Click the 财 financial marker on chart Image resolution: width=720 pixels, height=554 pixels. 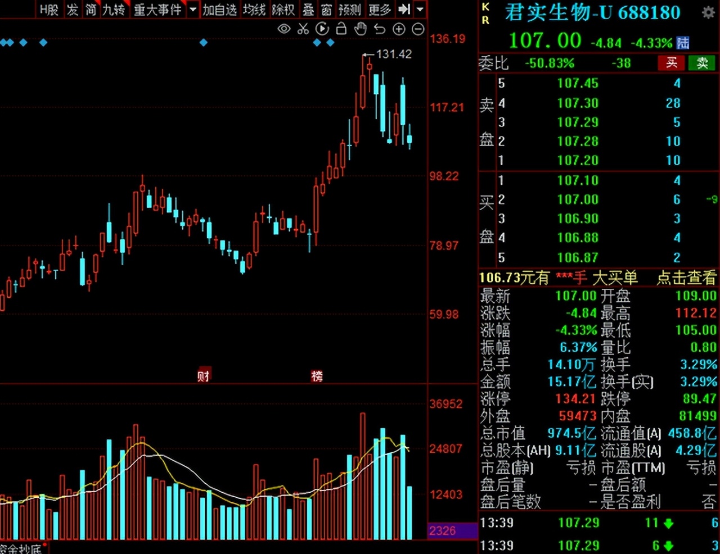(x=204, y=376)
